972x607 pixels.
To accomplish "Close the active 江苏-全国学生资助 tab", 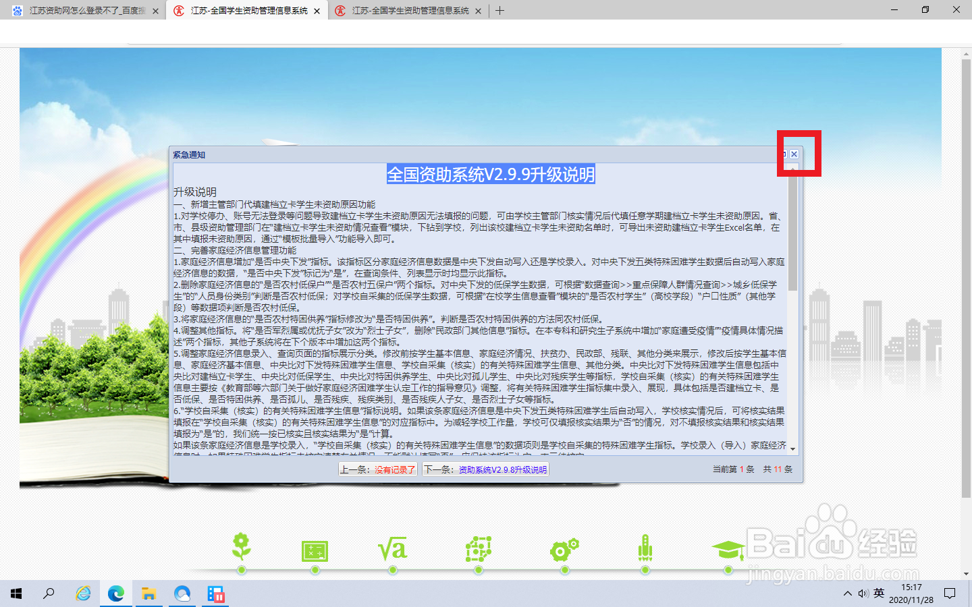I will [317, 11].
